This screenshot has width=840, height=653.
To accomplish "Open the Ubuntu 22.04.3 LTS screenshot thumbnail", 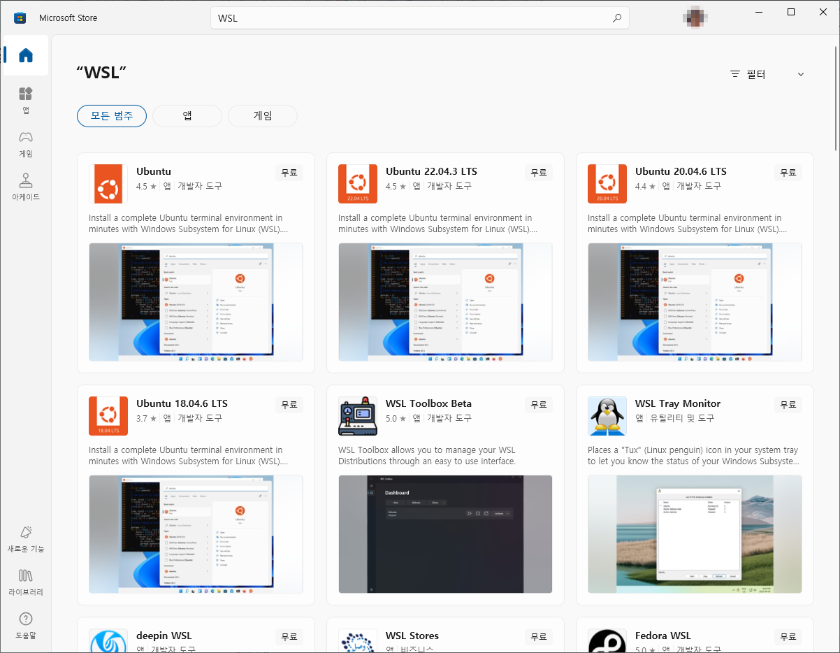I will (x=445, y=302).
